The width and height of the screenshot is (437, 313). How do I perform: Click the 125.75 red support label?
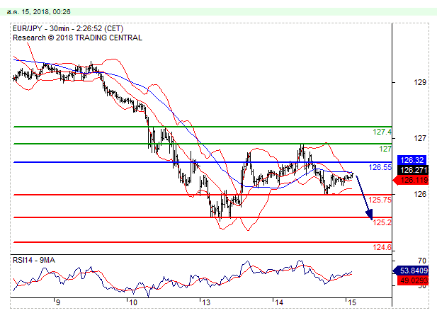click(382, 200)
